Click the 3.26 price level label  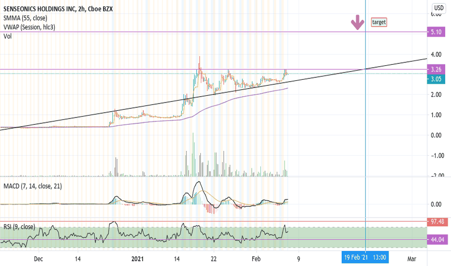[436, 69]
